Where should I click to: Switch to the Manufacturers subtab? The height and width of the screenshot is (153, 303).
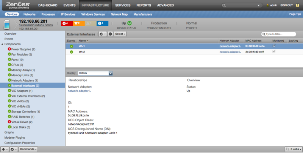pyautogui.click(x=143, y=14)
